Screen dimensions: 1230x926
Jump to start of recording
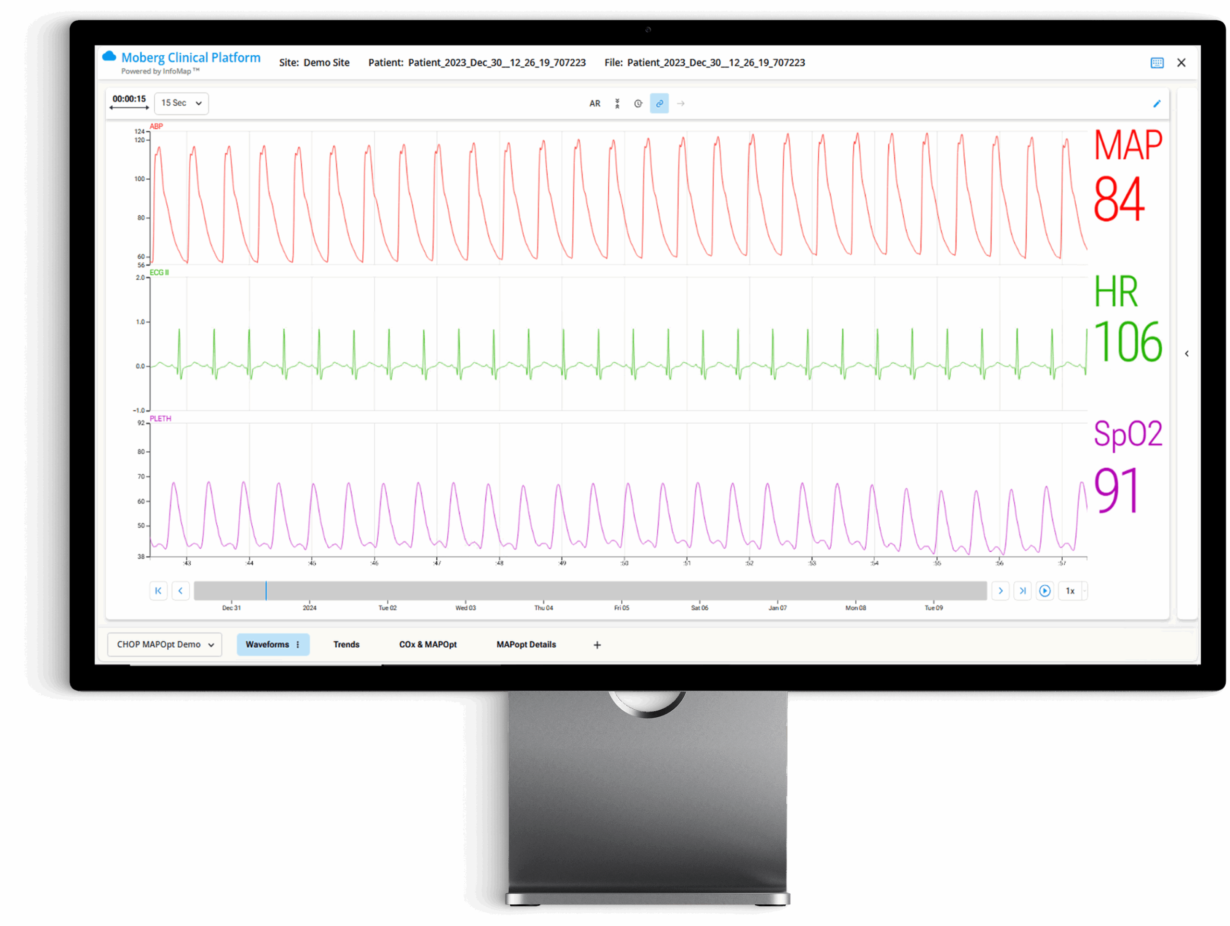pyautogui.click(x=159, y=591)
